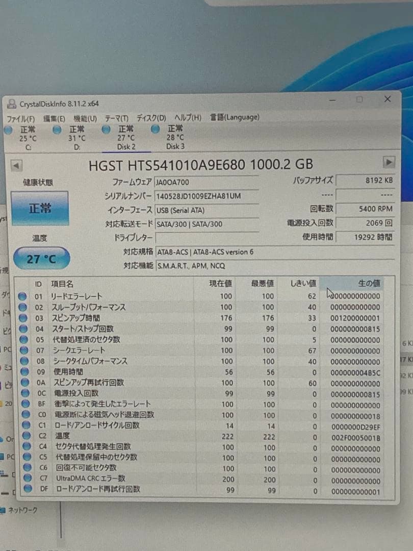Click the blue health lamp beside C: drive
This screenshot has height=551, width=413.
8,130
